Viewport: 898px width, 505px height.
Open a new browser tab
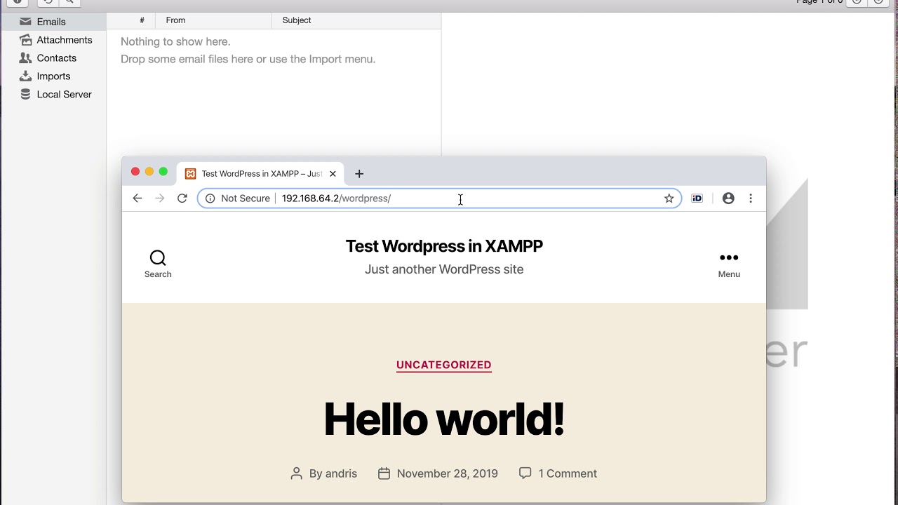point(359,174)
